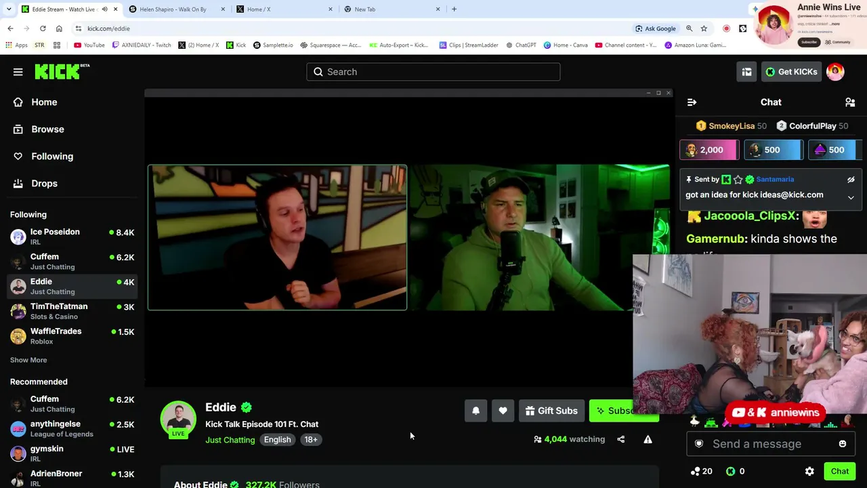
Task: Share the stream via share icon
Action: pyautogui.click(x=620, y=439)
